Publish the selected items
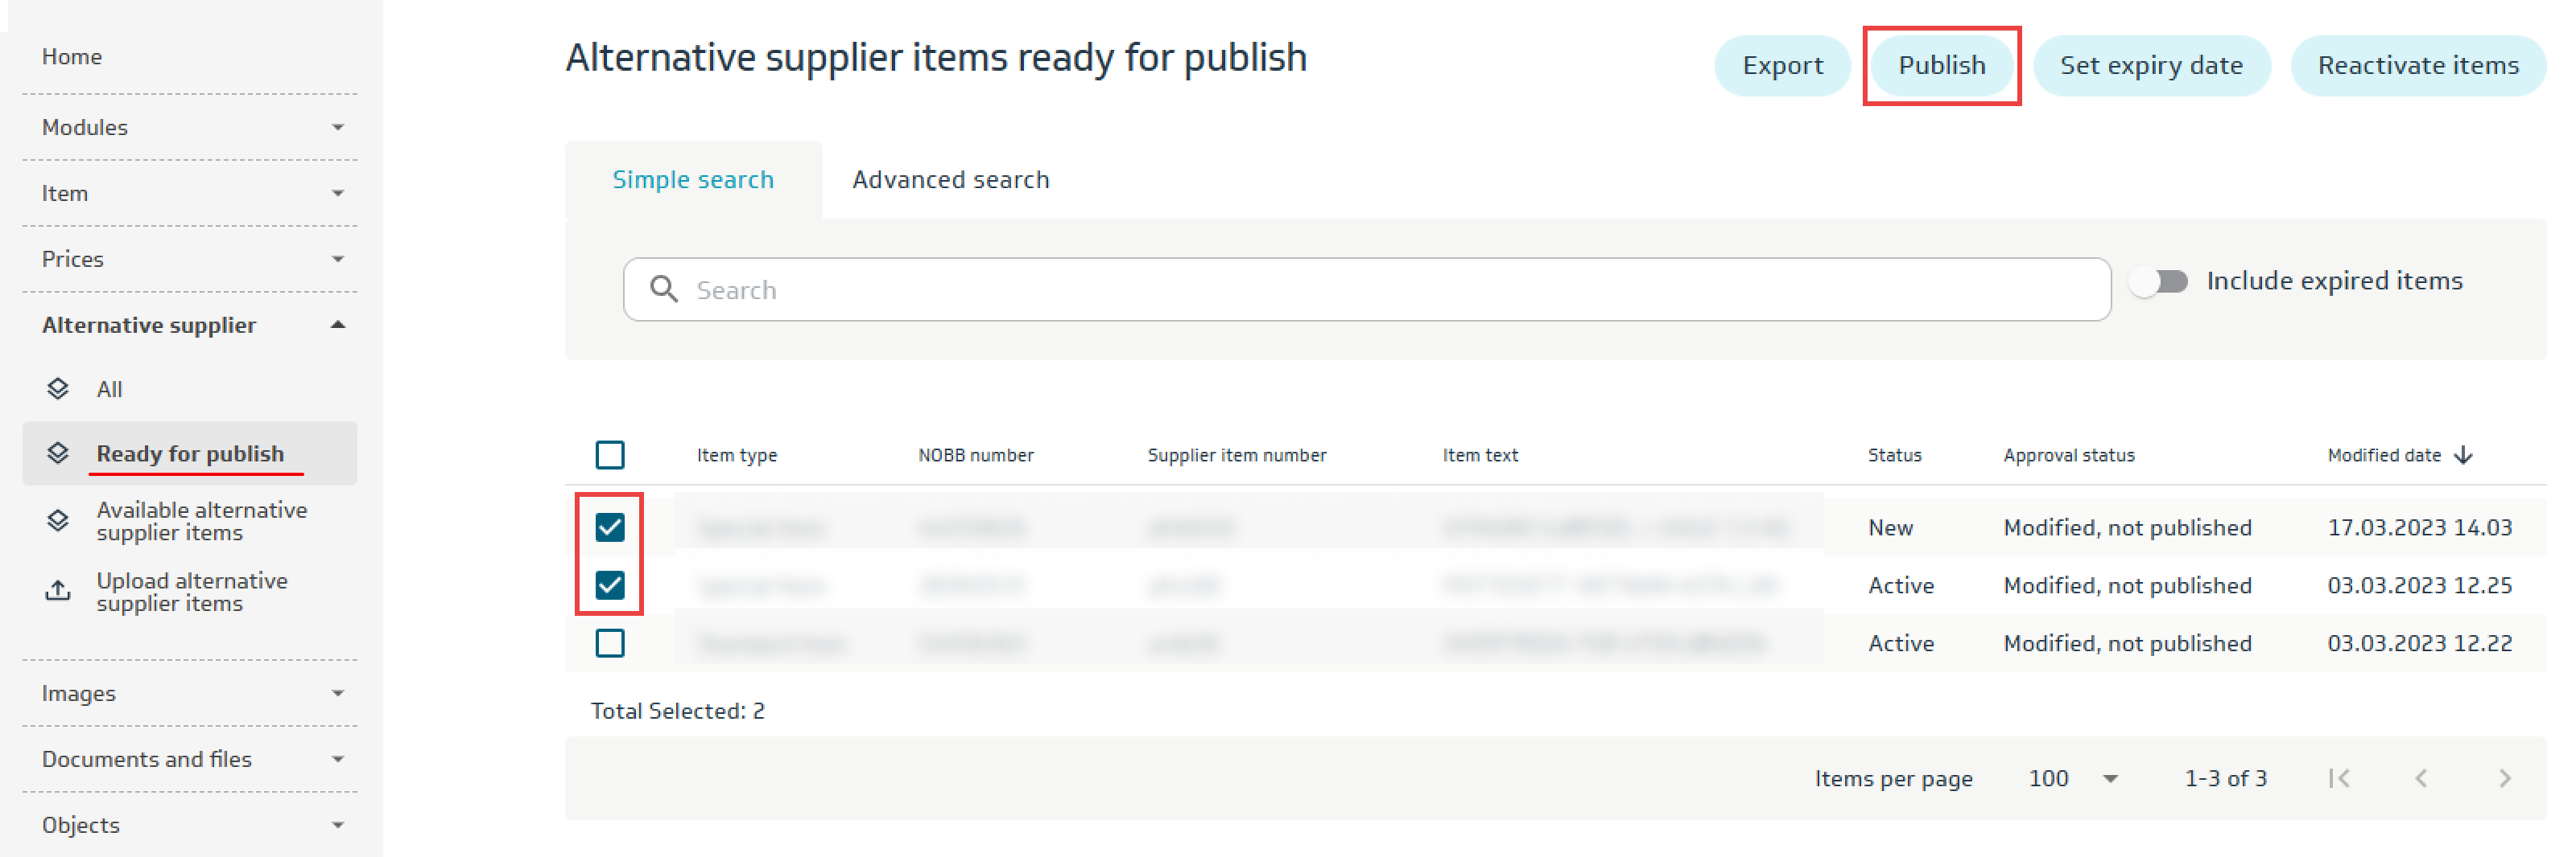Viewport: 2576px width, 857px height. (x=1941, y=66)
